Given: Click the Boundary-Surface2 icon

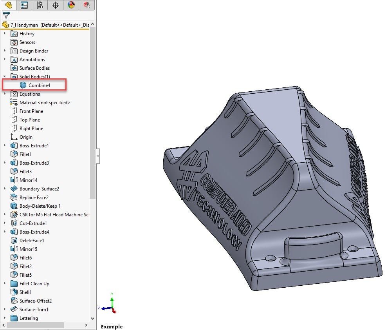Looking at the screenshot, I should click(x=14, y=189).
